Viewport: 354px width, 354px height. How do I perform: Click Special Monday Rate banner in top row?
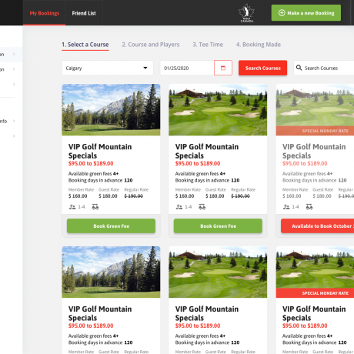315,131
